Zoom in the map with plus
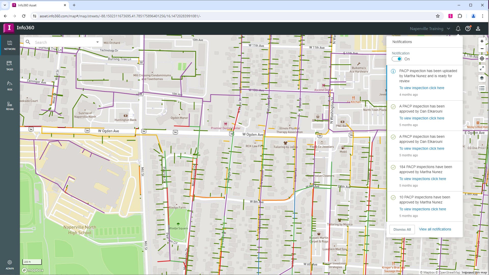This screenshot has height=275, width=489. click(x=482, y=41)
